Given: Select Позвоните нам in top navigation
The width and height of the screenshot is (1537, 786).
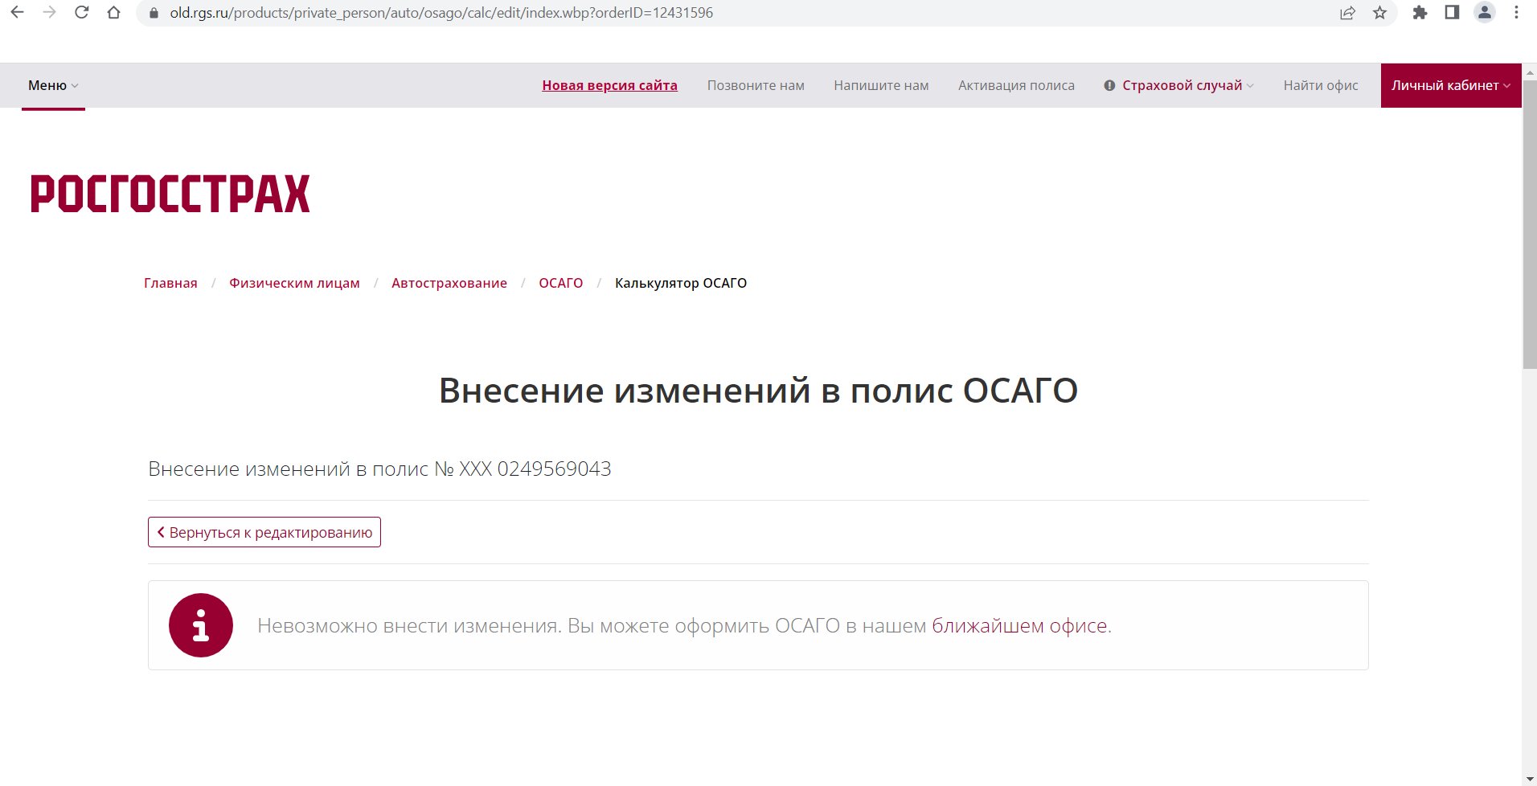Looking at the screenshot, I should tap(756, 85).
